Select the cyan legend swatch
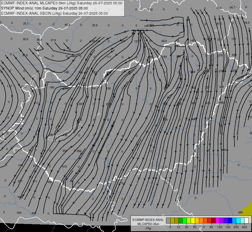 tap(239, 220)
